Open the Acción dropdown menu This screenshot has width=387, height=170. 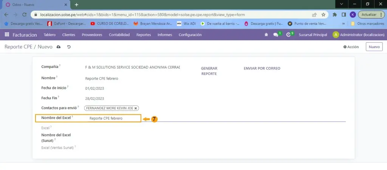[351, 47]
